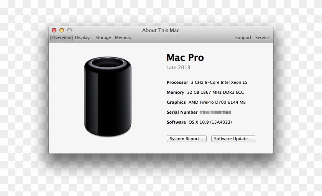Click the AMD FirePro D700 graphics text
Viewport: 322px width, 196px height.
[x=217, y=102]
